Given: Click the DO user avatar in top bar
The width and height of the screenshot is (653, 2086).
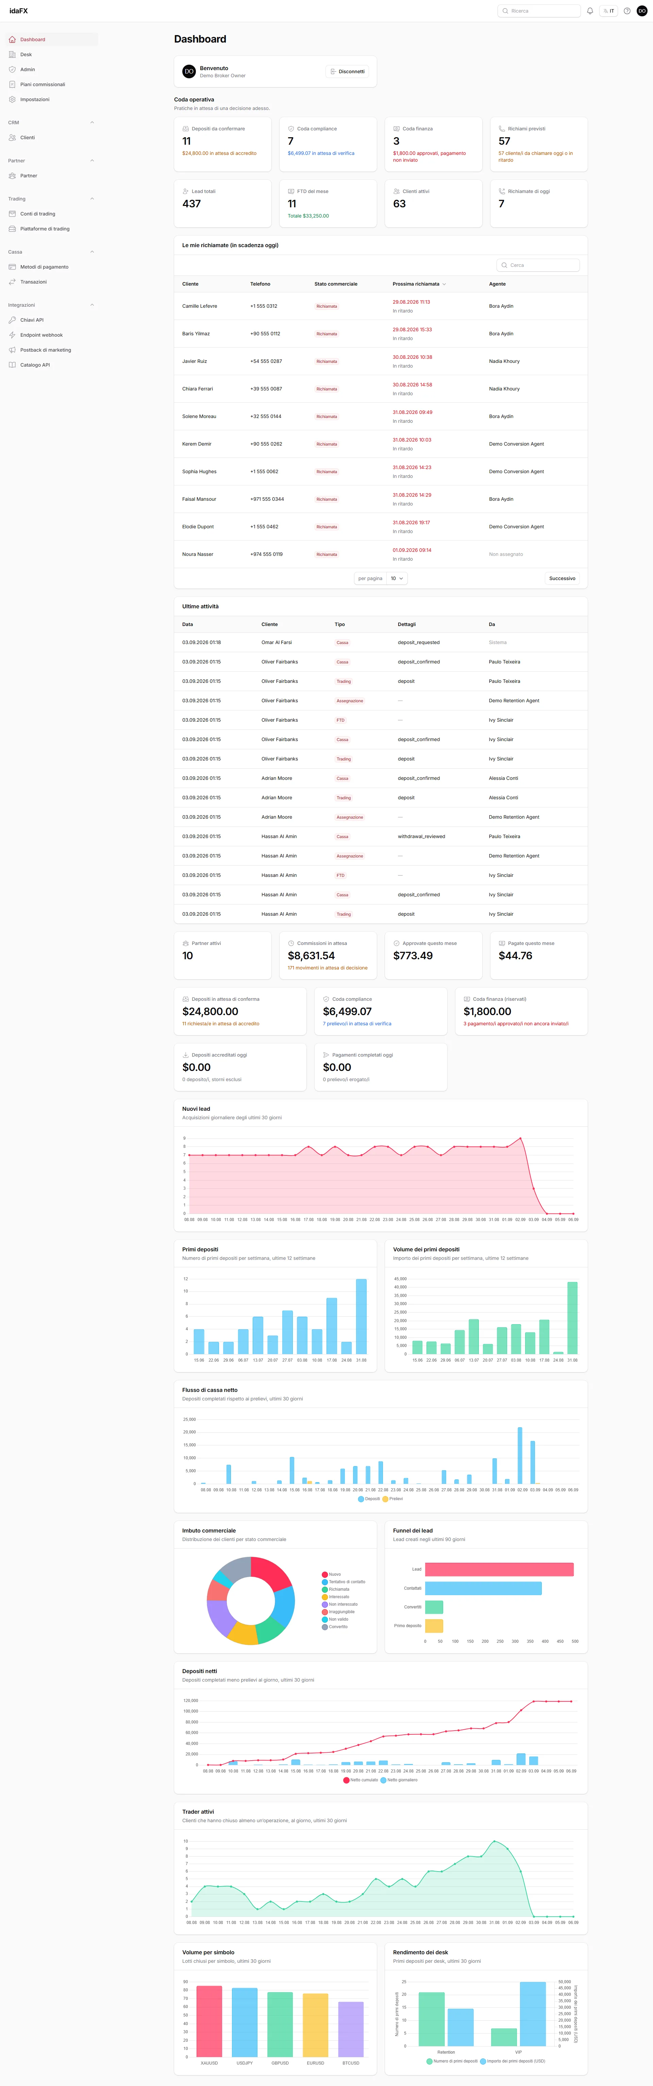Looking at the screenshot, I should (x=642, y=11).
